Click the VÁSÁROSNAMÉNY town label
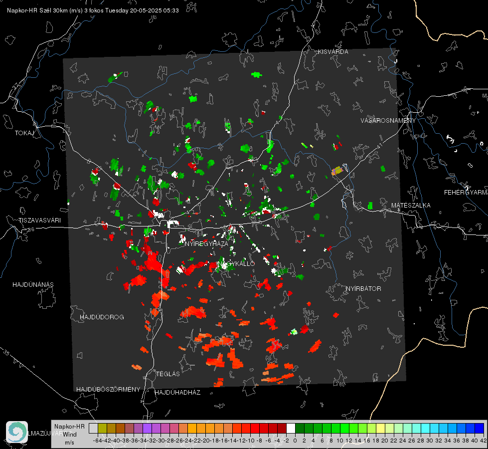488x449 pixels. pos(388,121)
